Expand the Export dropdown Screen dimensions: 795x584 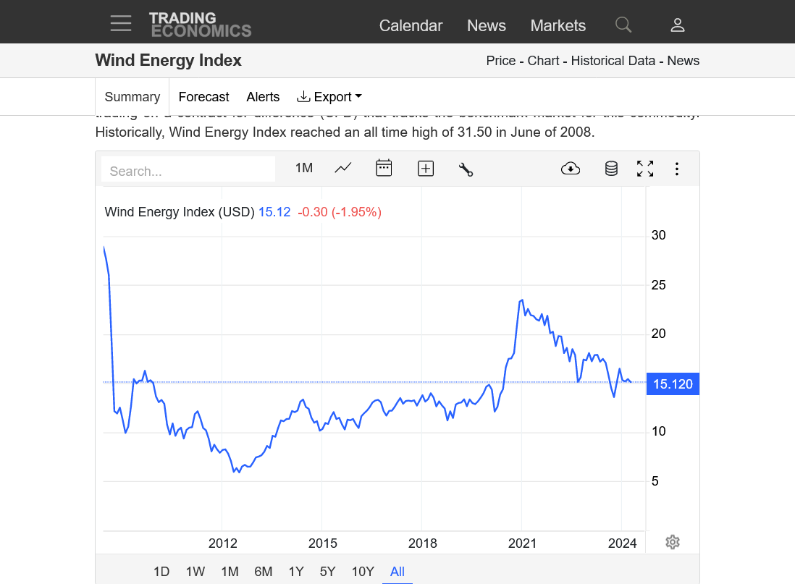click(x=329, y=97)
